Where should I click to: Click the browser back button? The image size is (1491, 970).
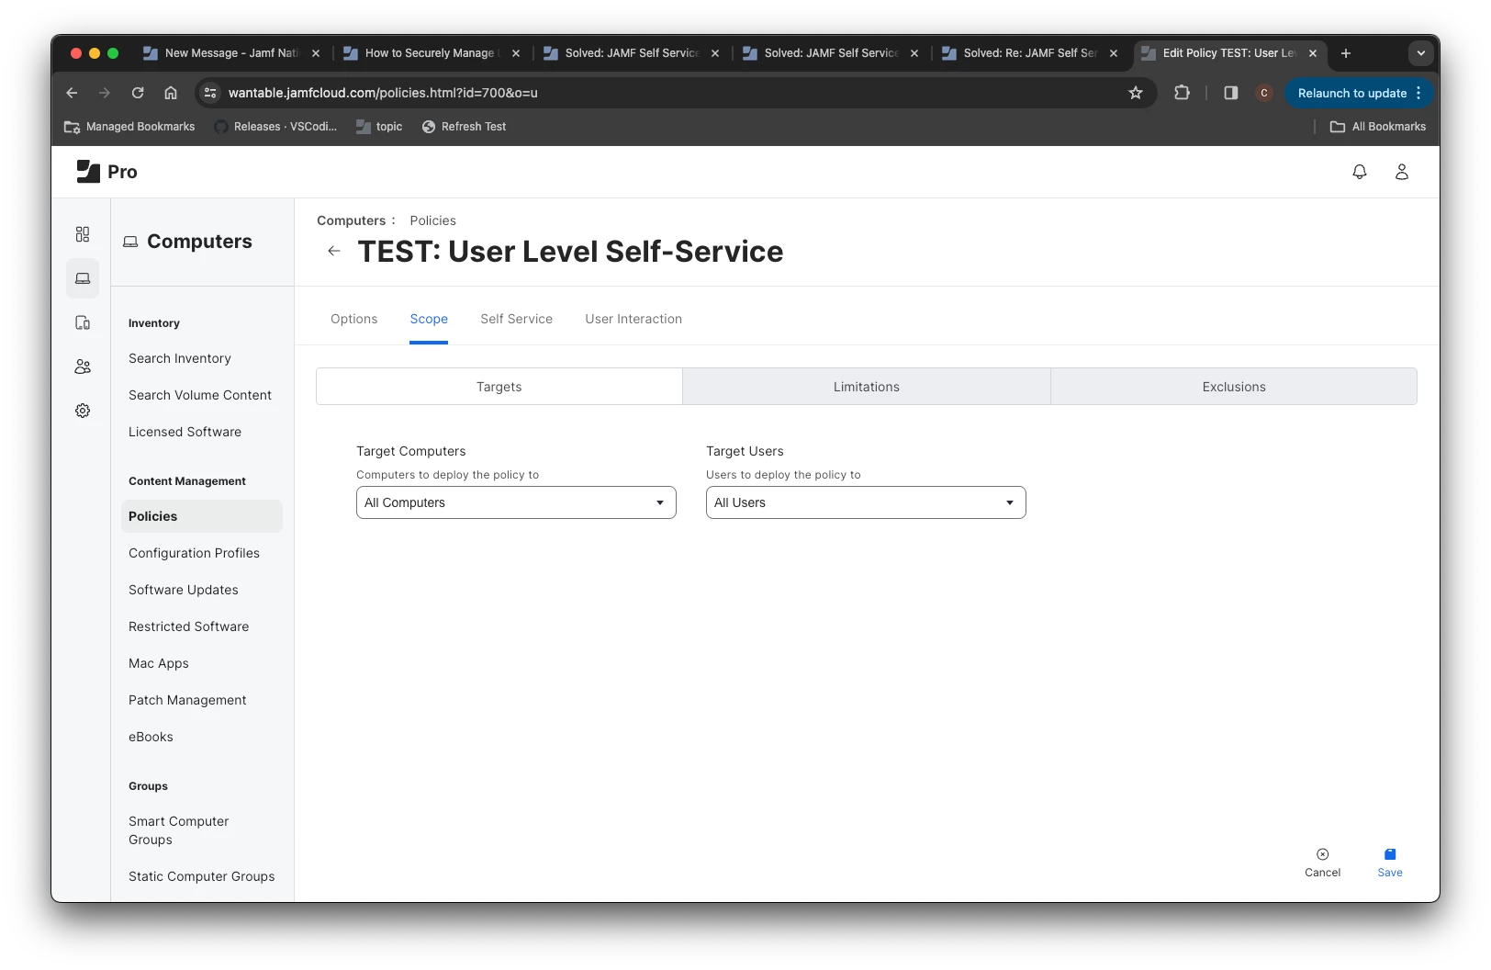(72, 93)
